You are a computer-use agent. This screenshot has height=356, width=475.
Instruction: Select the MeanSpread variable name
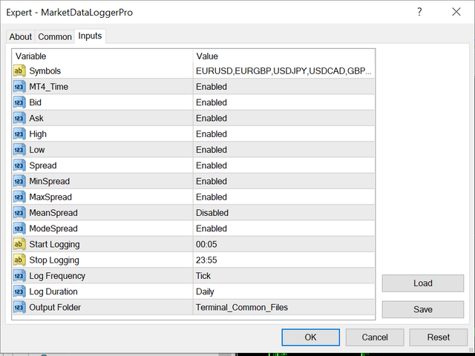pyautogui.click(x=53, y=213)
